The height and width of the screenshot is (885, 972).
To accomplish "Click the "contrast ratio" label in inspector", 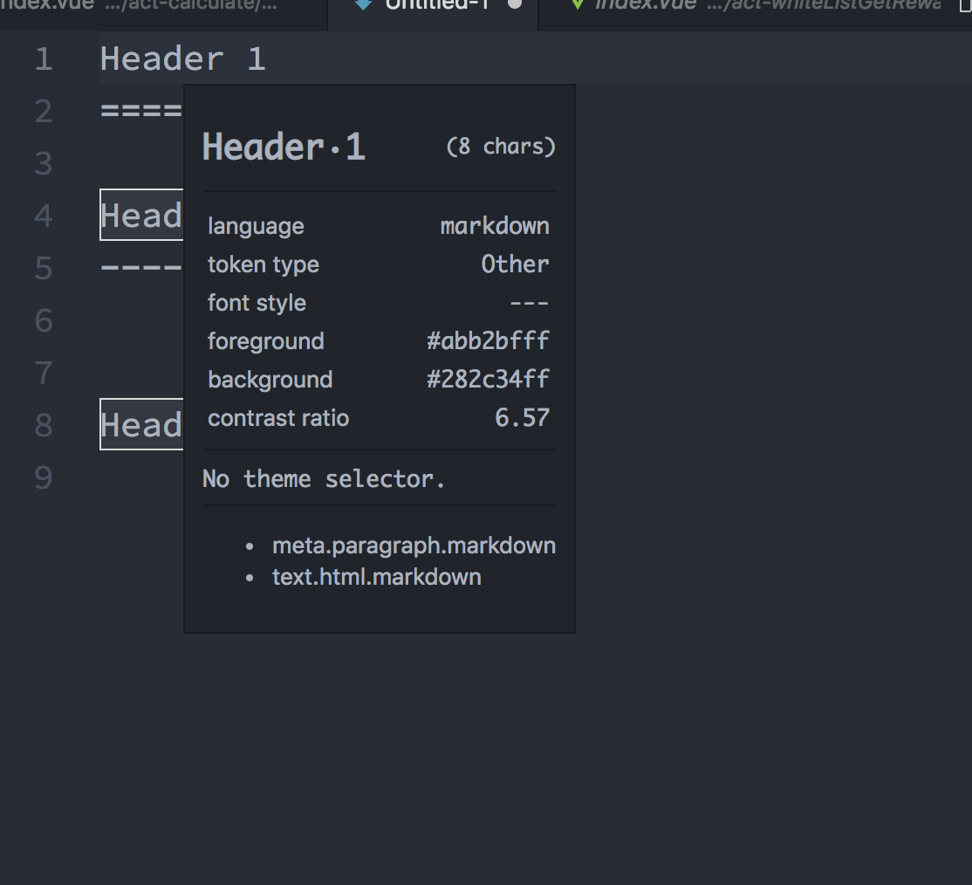I will point(278,418).
